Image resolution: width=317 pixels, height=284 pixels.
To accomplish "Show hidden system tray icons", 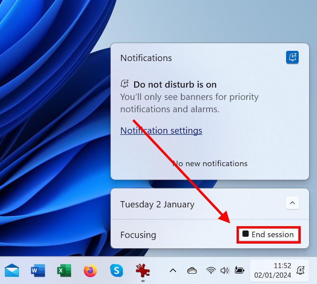I will (173, 271).
